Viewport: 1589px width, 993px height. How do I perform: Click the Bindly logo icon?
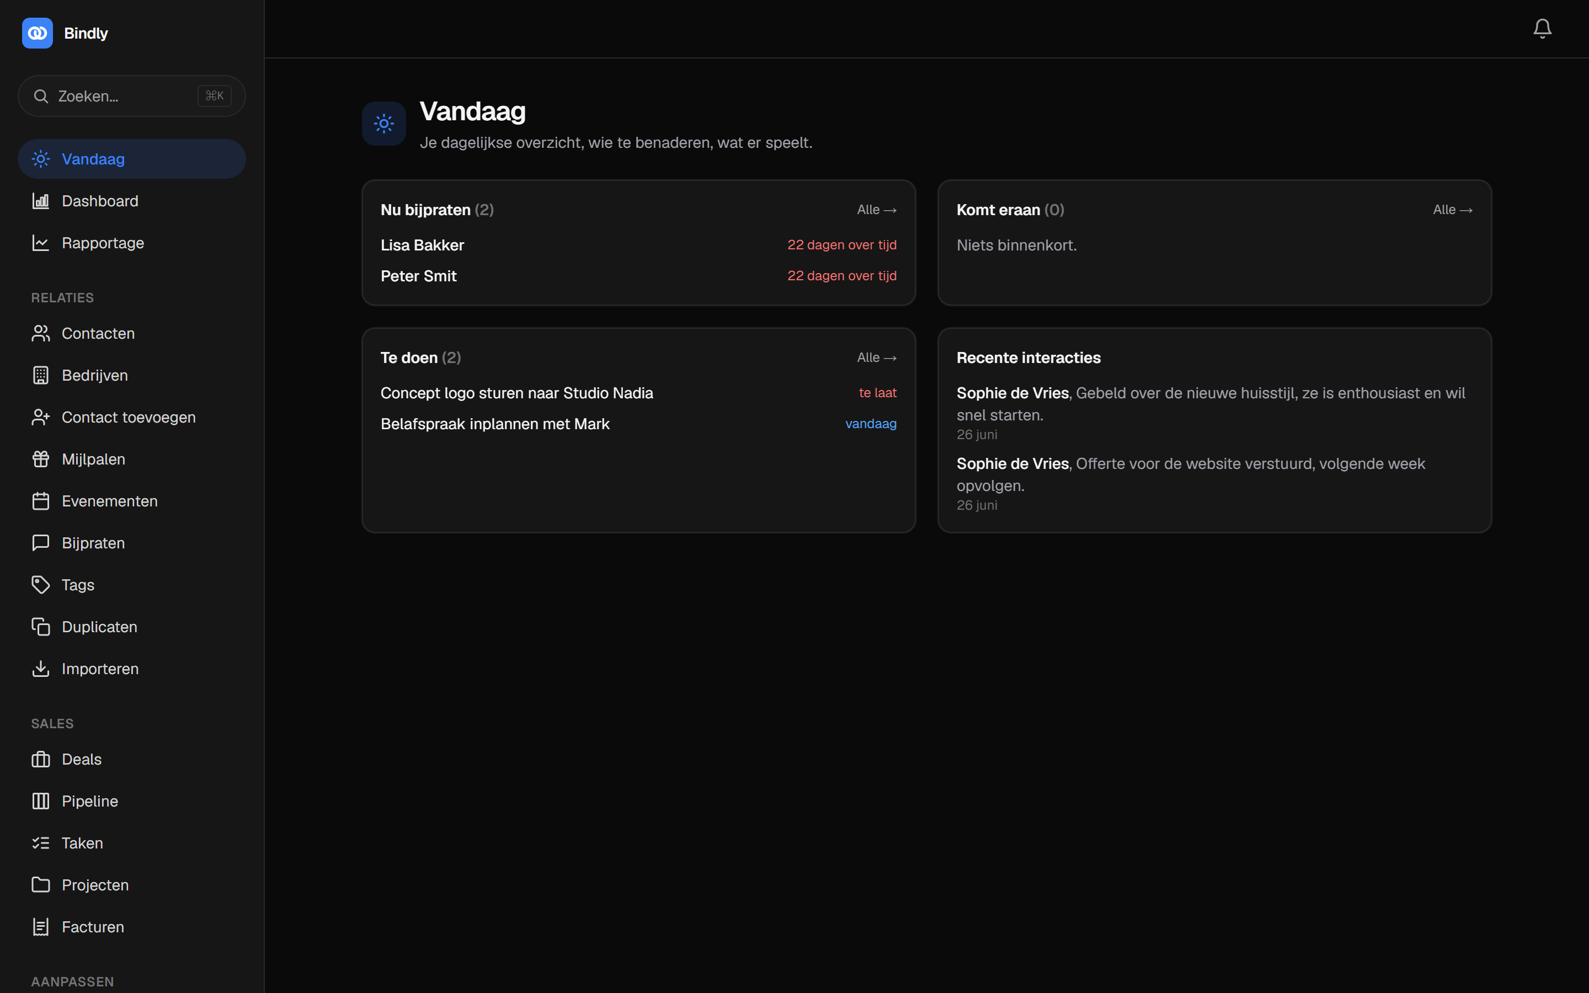38,33
